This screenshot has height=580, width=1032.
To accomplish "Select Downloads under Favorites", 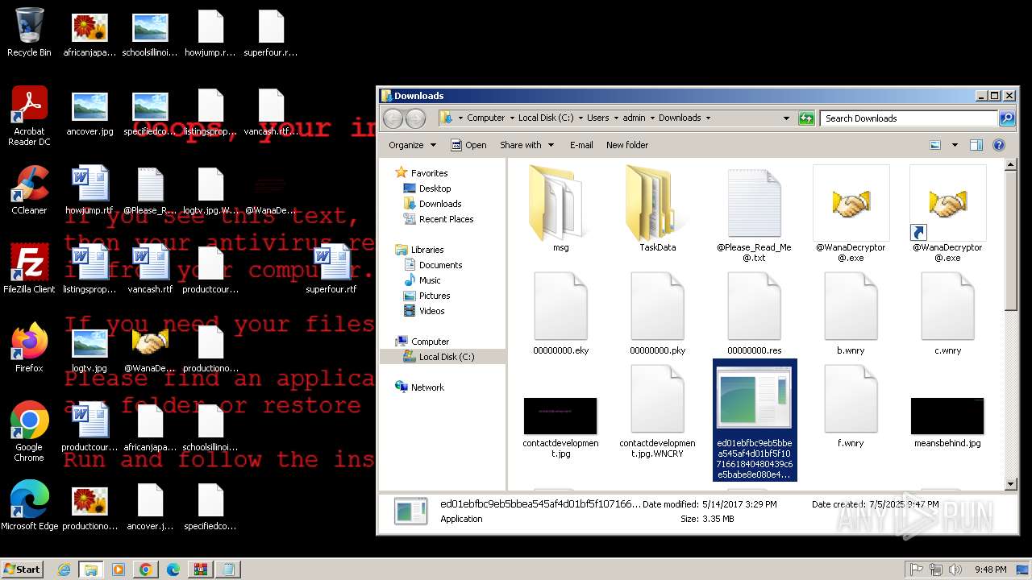I will (440, 204).
